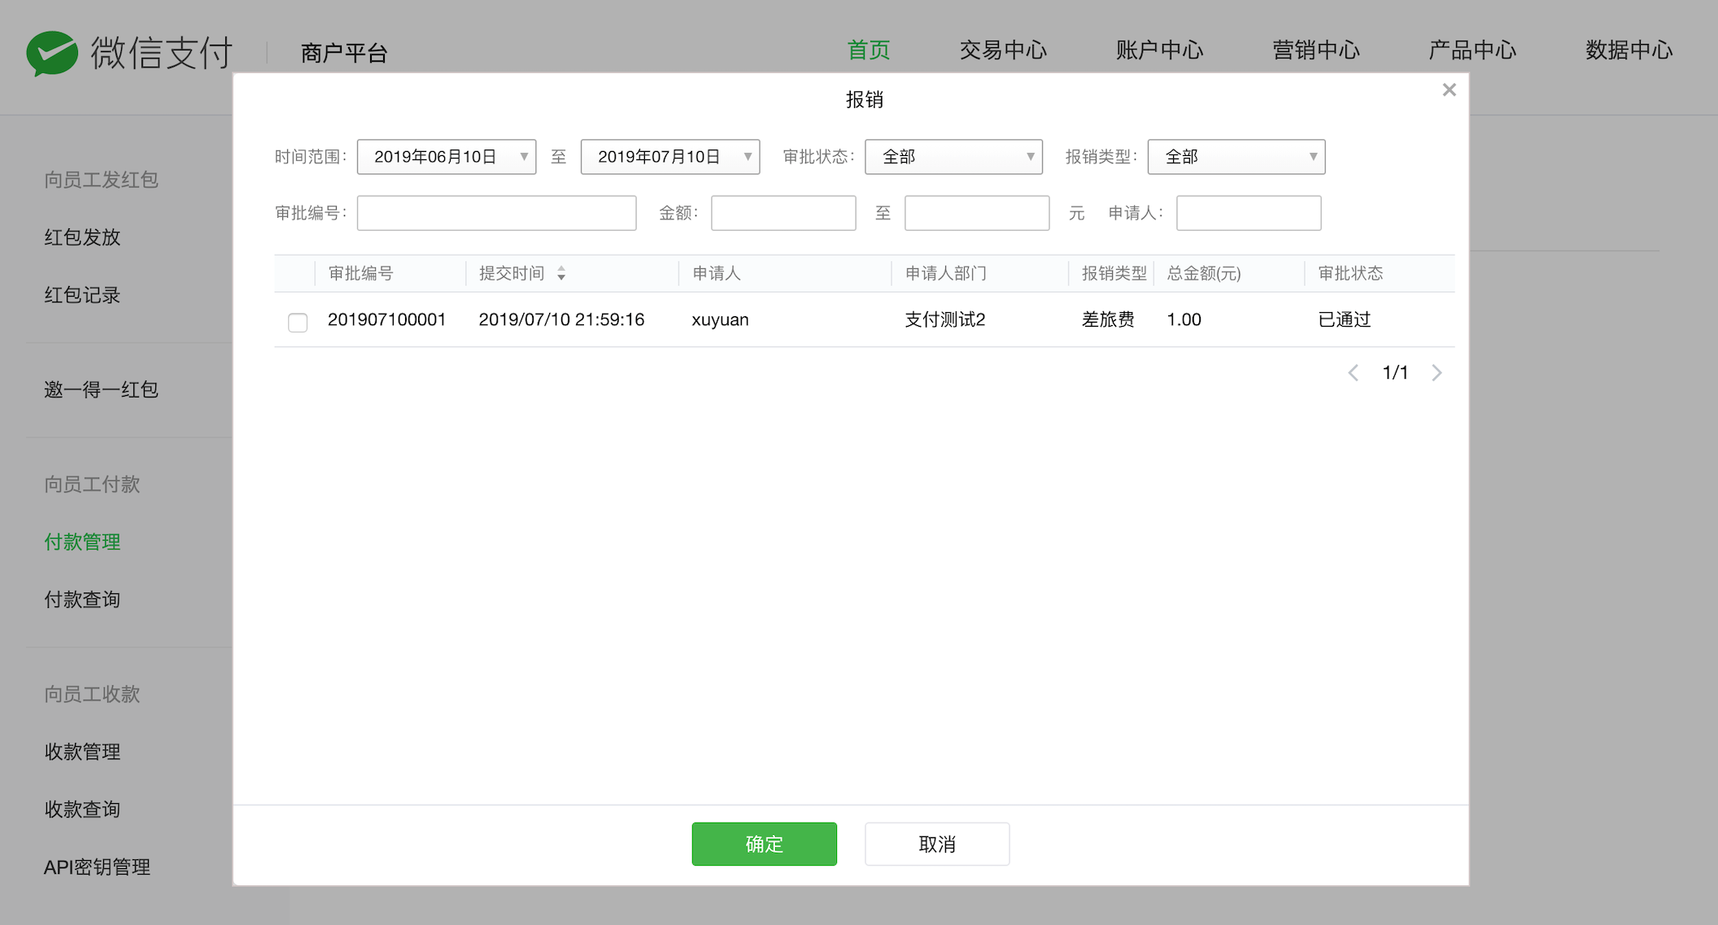The width and height of the screenshot is (1718, 925).
Task: Open 付款管理 in the sidebar
Action: pos(82,542)
